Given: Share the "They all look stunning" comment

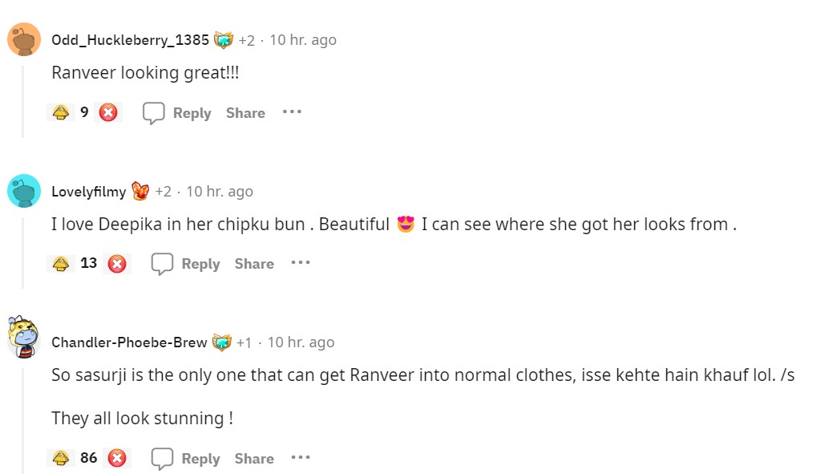Looking at the screenshot, I should tap(254, 459).
